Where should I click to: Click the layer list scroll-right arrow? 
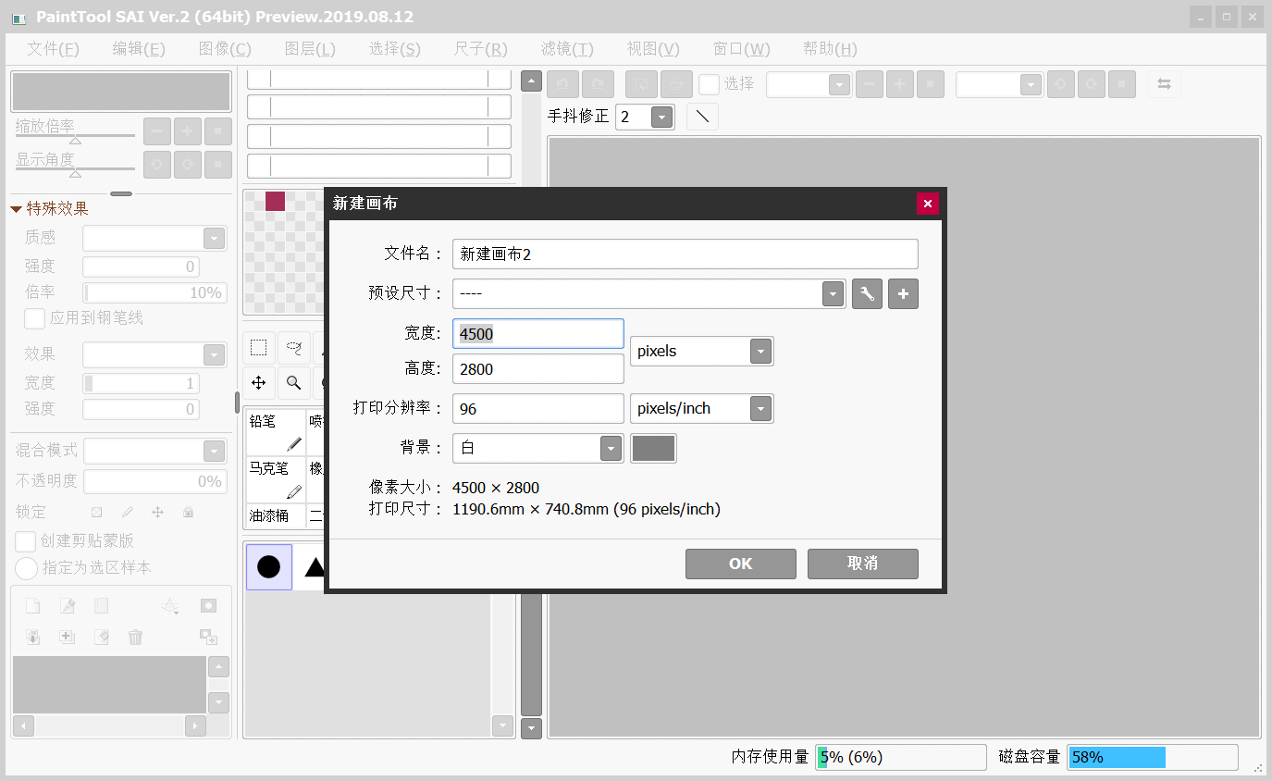[x=195, y=726]
